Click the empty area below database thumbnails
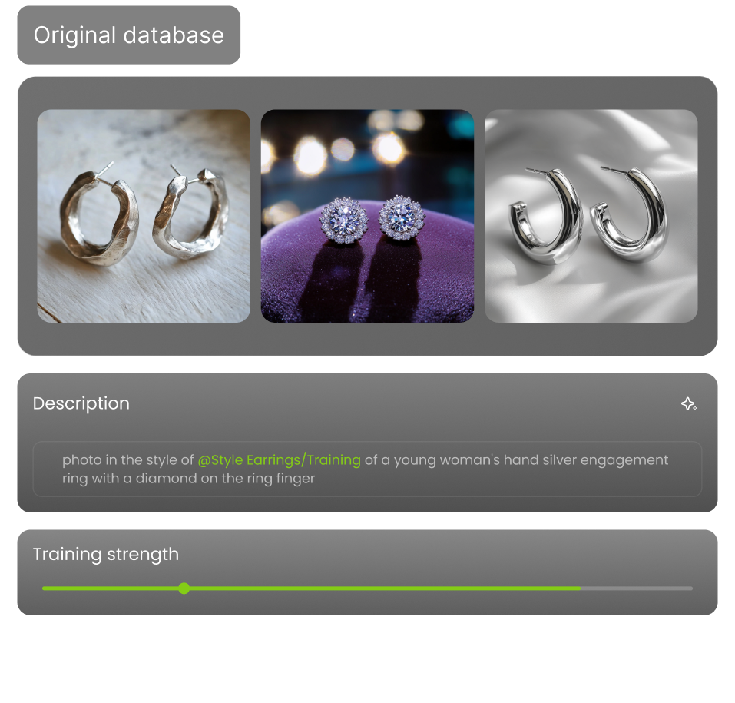The width and height of the screenshot is (735, 703). pos(367,339)
